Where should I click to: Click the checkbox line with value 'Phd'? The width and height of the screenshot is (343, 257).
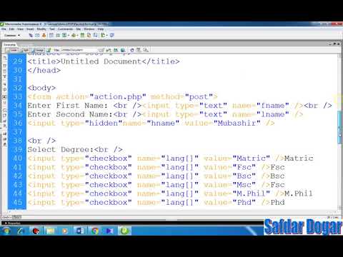click(156, 203)
